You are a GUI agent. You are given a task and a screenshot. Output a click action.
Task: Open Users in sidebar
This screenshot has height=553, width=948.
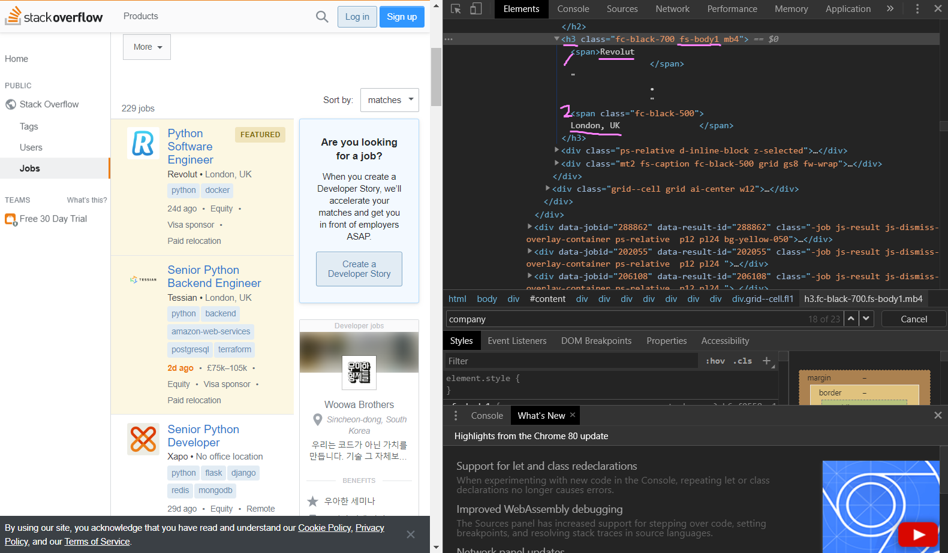pyautogui.click(x=31, y=147)
